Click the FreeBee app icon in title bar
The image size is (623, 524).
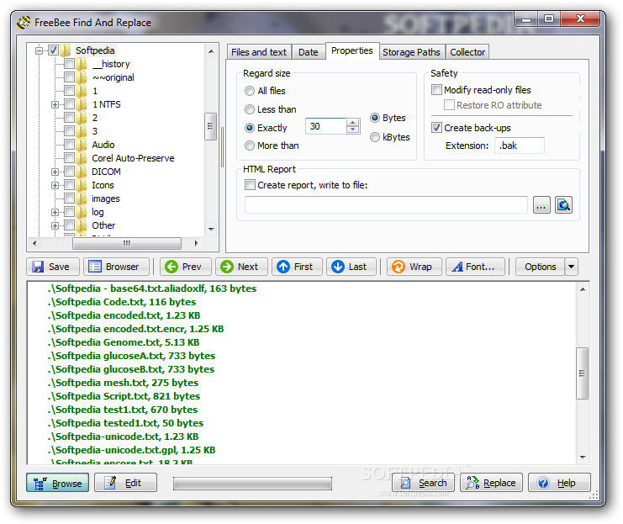click(x=24, y=22)
